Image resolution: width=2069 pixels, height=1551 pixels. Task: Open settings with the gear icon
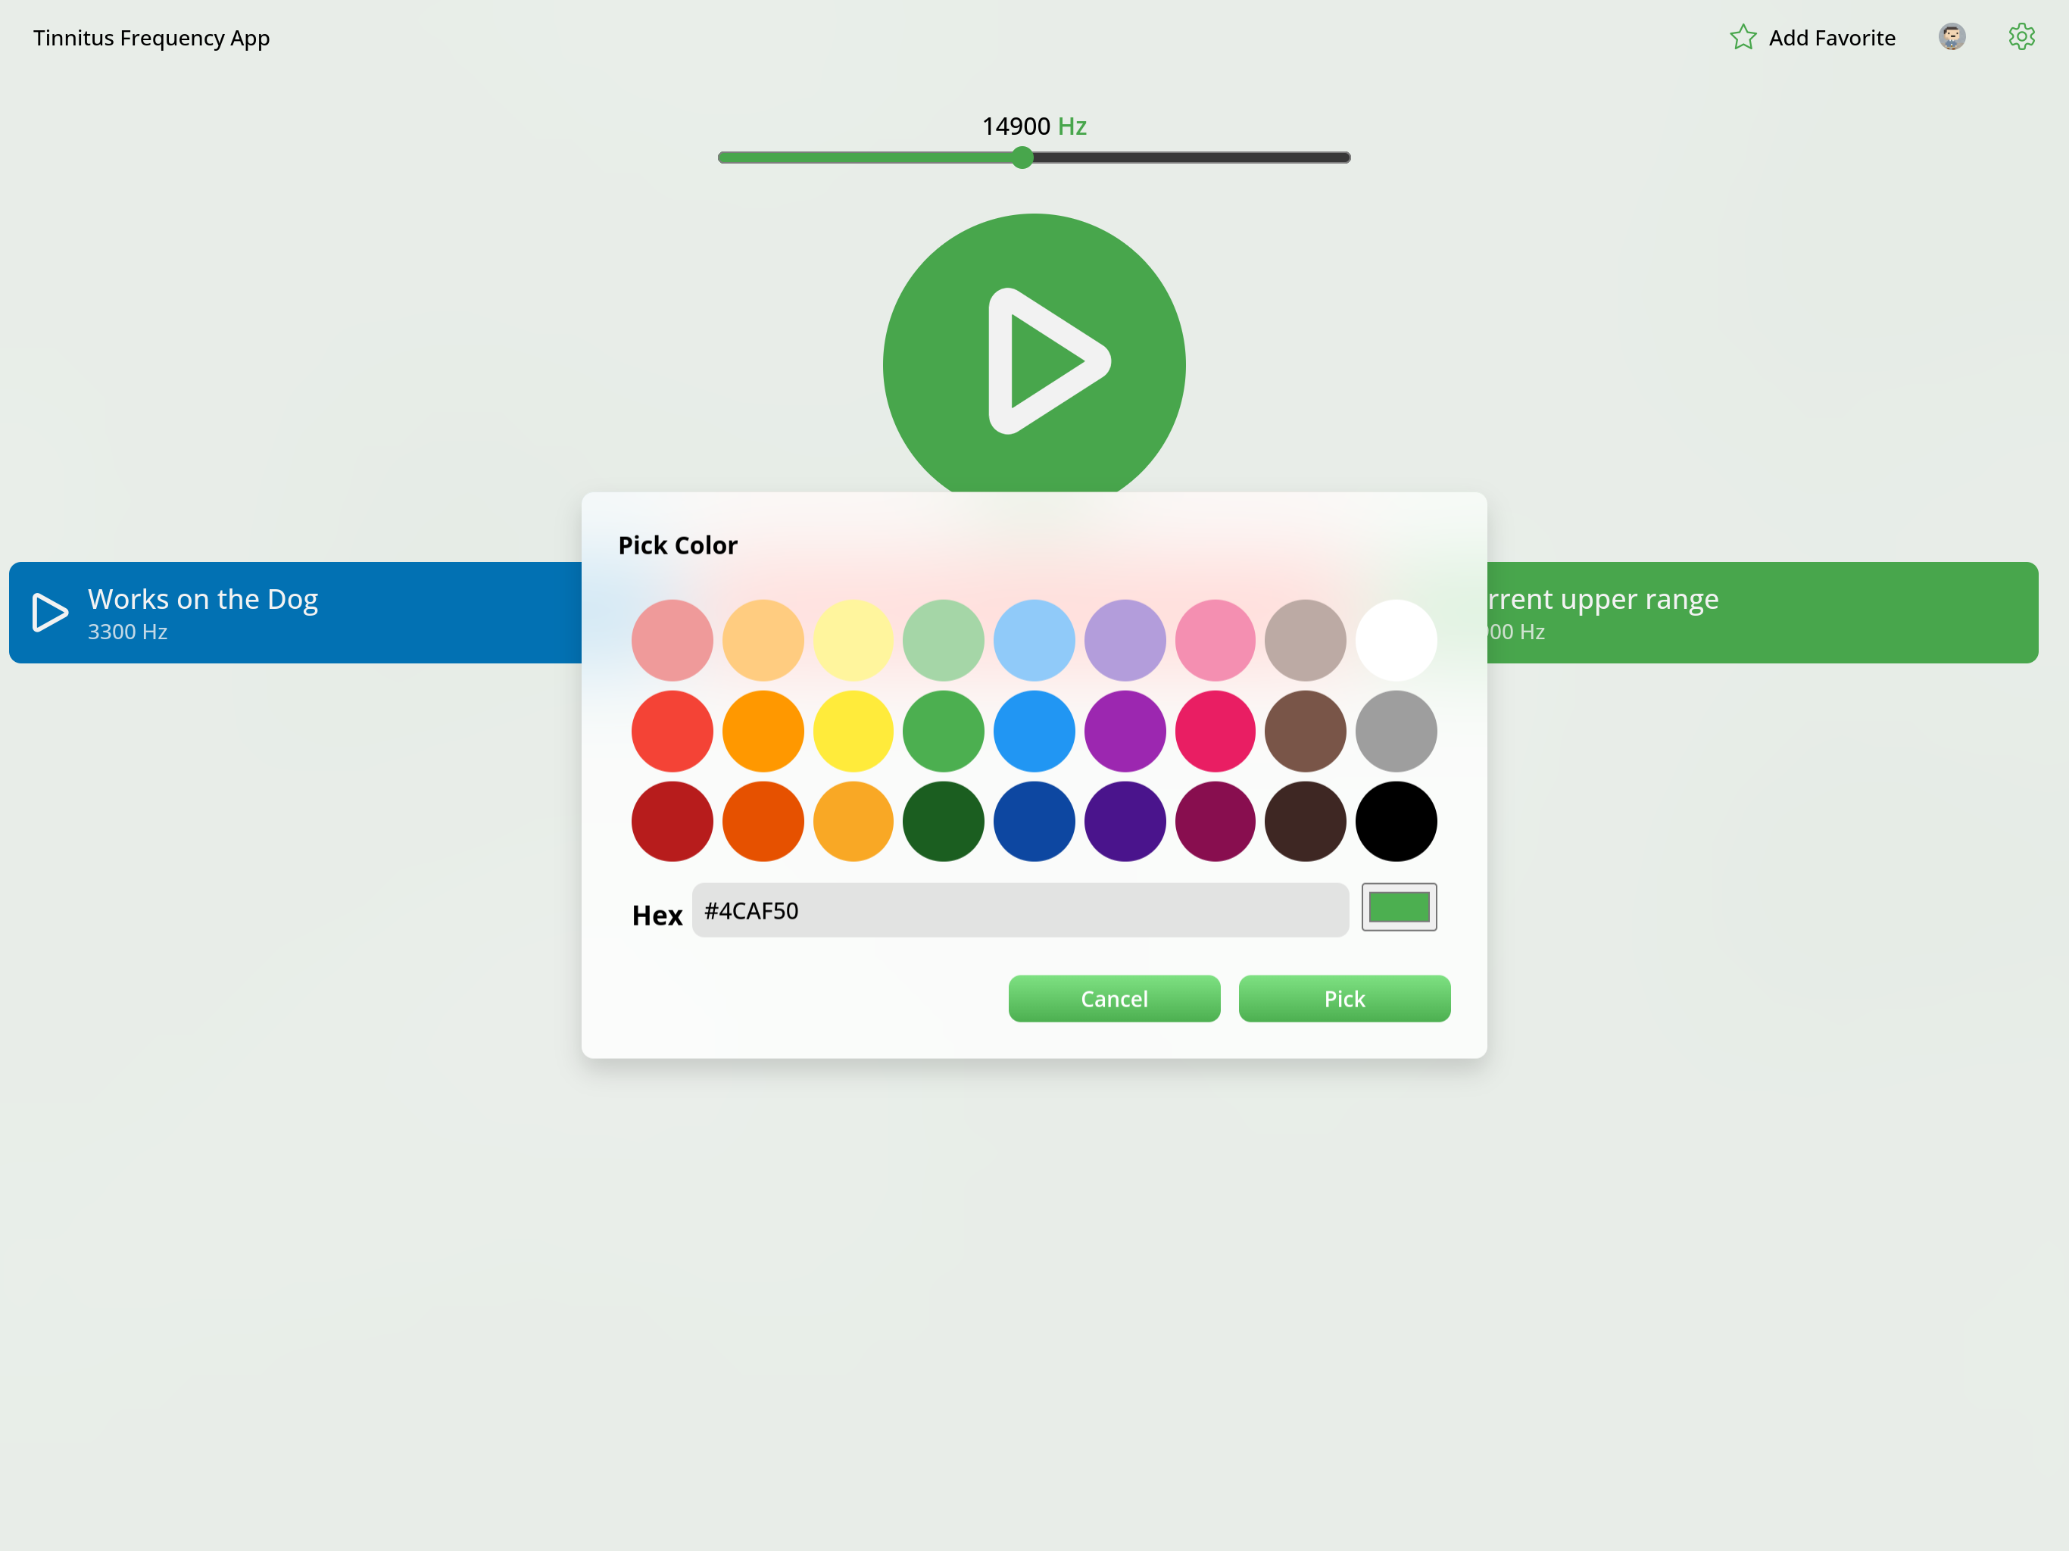pyautogui.click(x=2021, y=37)
